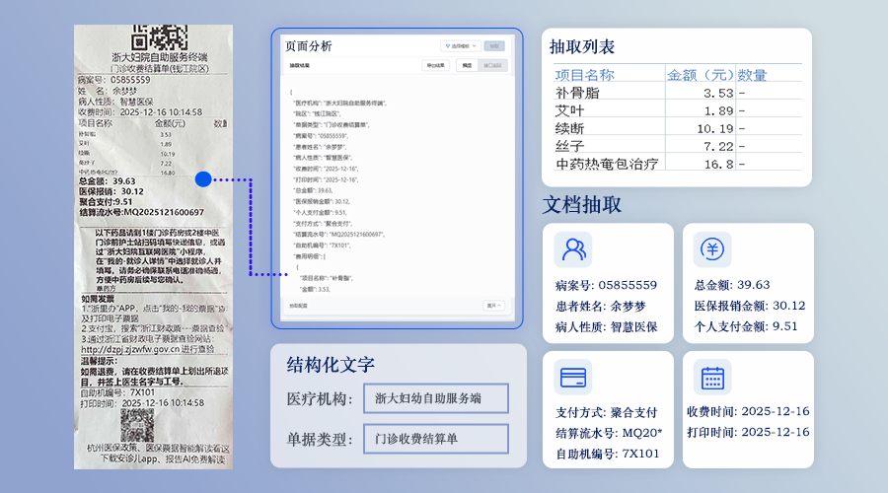The width and height of the screenshot is (888, 493).
Task: Click the 导出结果 export button
Action: [435, 66]
